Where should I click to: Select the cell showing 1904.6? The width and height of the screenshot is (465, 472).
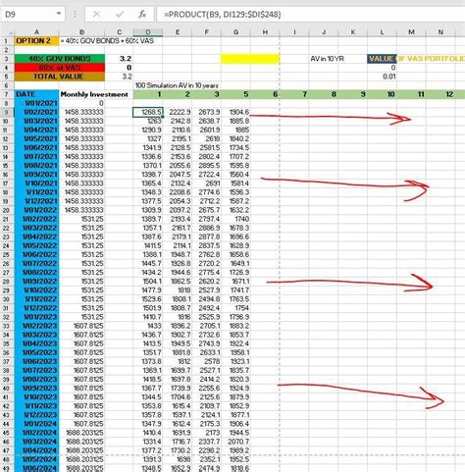[235, 112]
